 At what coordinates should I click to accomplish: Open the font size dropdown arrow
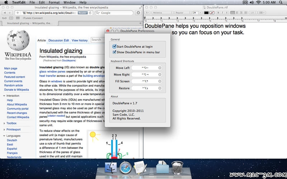200,13
